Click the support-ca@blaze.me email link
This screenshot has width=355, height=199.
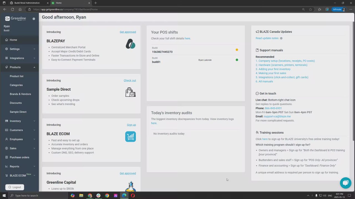click(x=277, y=117)
